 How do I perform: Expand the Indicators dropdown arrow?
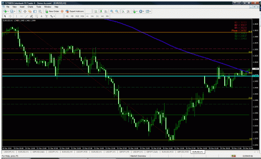(x=137, y=11)
